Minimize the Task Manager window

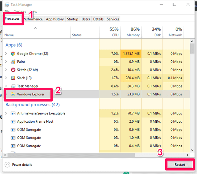(x=162, y=5)
